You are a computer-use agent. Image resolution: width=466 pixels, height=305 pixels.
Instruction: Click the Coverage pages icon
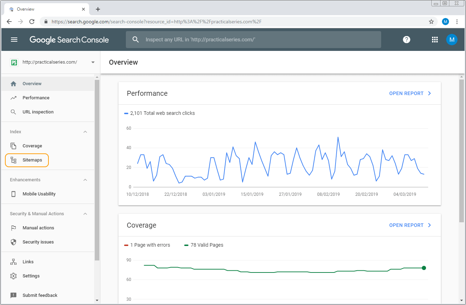[13, 146]
